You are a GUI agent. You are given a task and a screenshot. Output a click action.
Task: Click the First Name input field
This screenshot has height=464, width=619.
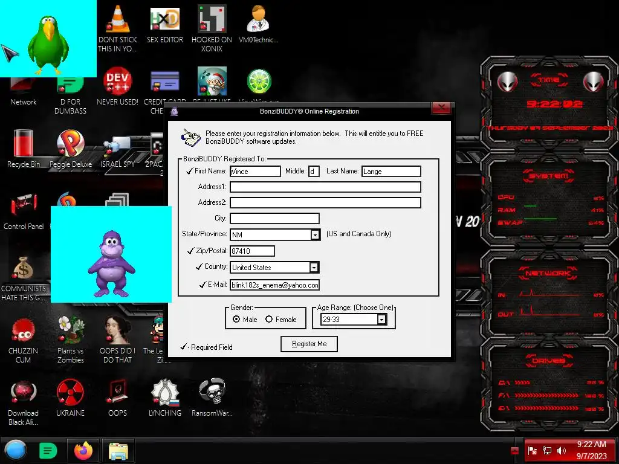point(256,171)
